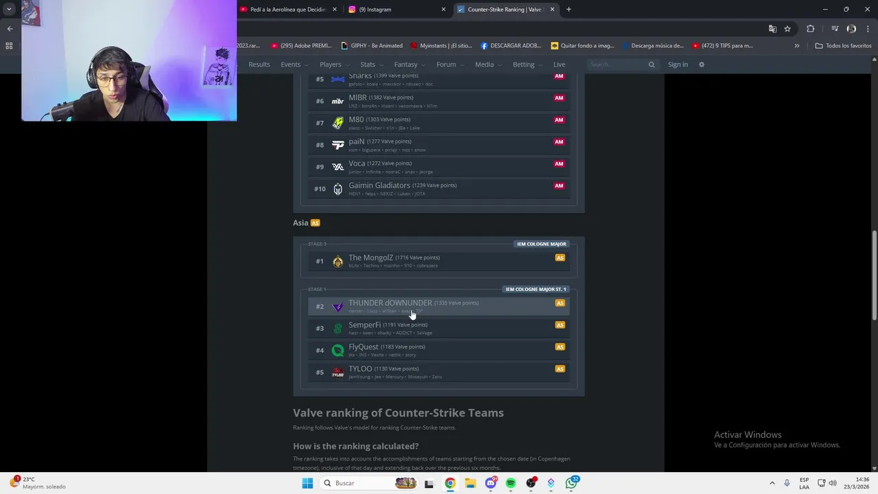Open the Gaimin Gladiators ranking row
Viewport: 878px width, 494px height.
point(439,189)
